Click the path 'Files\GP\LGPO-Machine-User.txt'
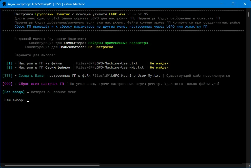This screenshot has height=168, width=251. click(107, 63)
